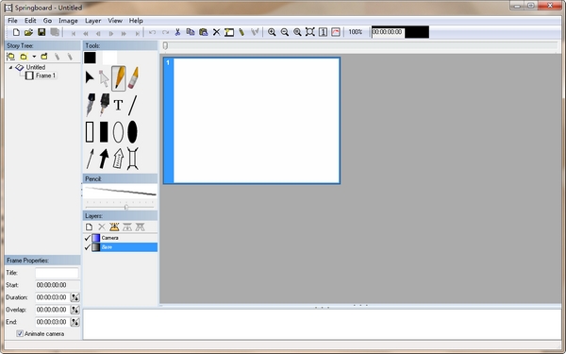Click the lock button beside Duration

(x=75, y=297)
